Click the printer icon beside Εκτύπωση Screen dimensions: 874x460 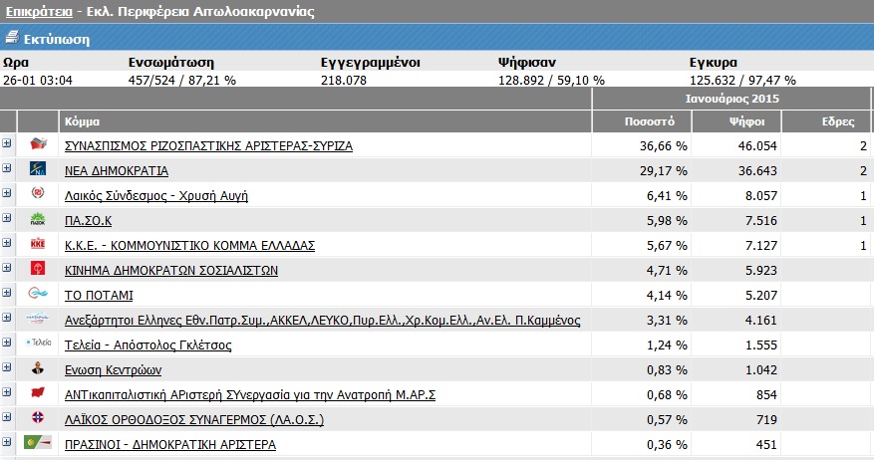[x=12, y=38]
